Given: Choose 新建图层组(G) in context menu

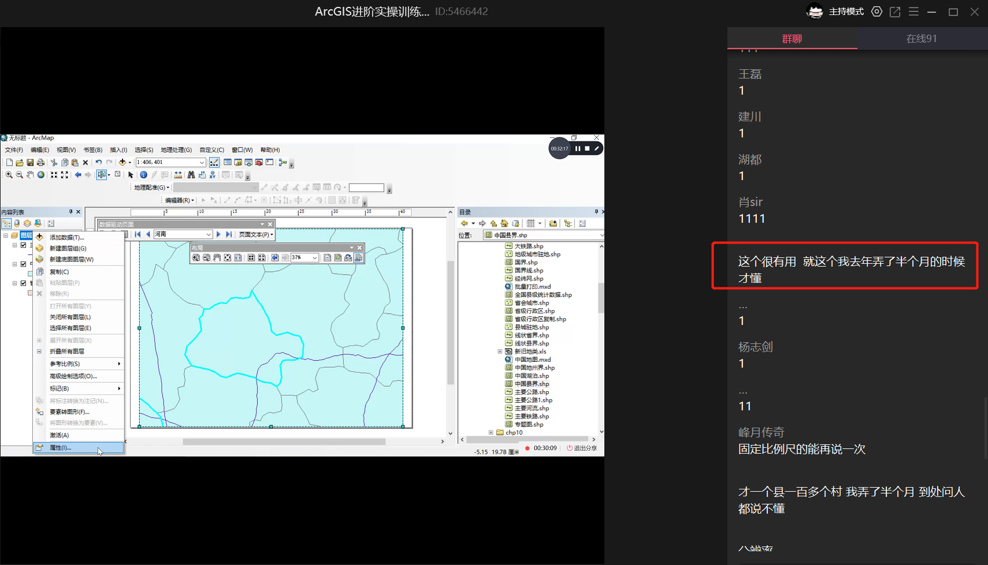Looking at the screenshot, I should pos(79,248).
